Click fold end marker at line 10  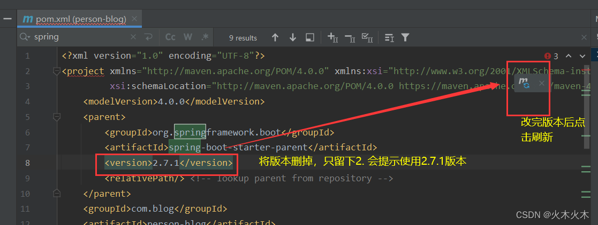click(57, 194)
